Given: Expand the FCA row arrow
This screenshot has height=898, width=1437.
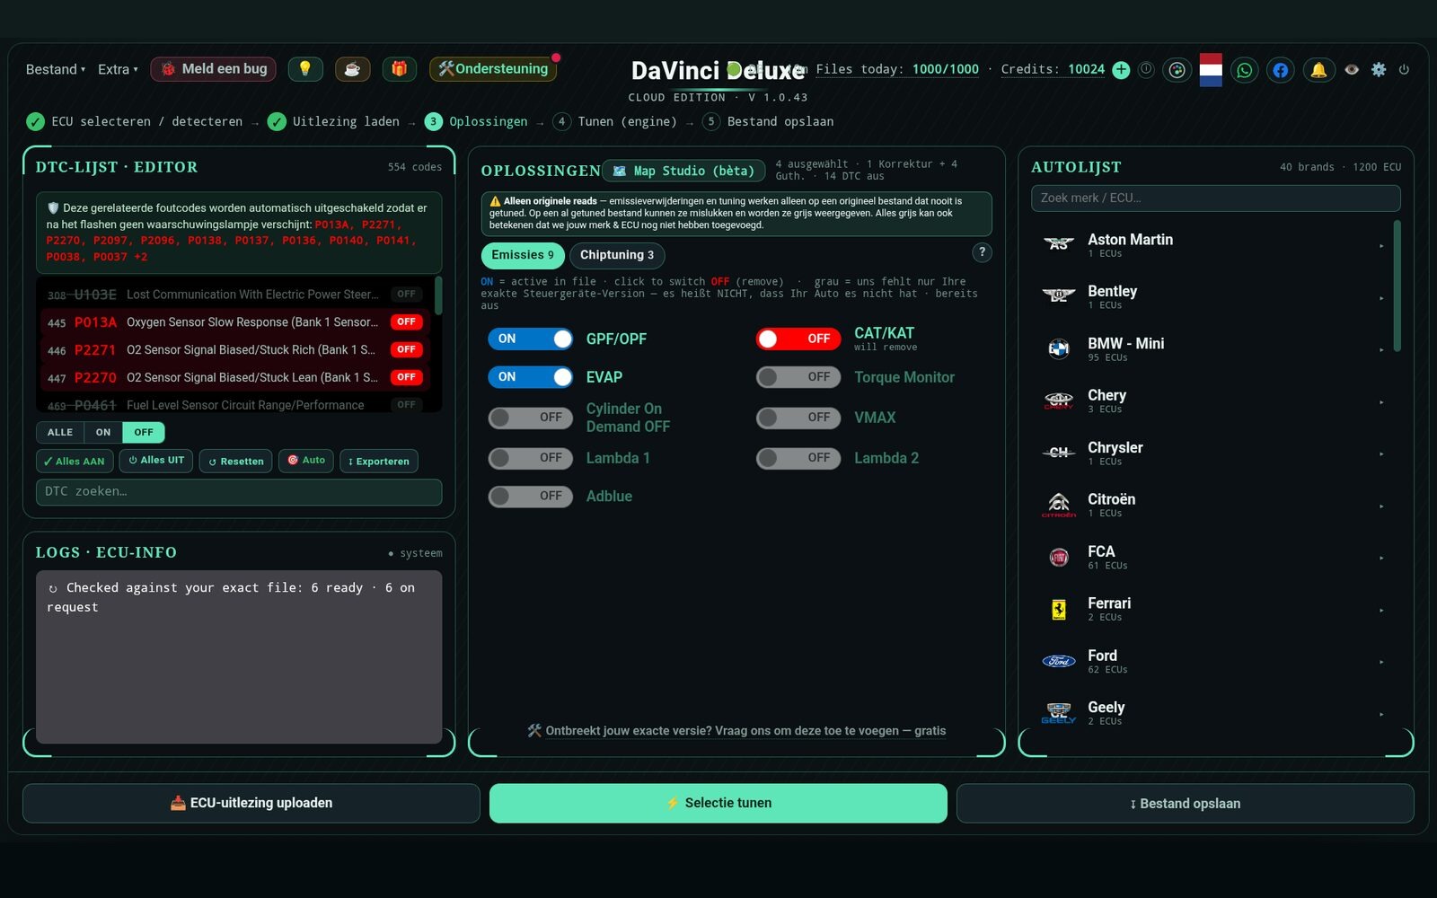Looking at the screenshot, I should (1381, 558).
